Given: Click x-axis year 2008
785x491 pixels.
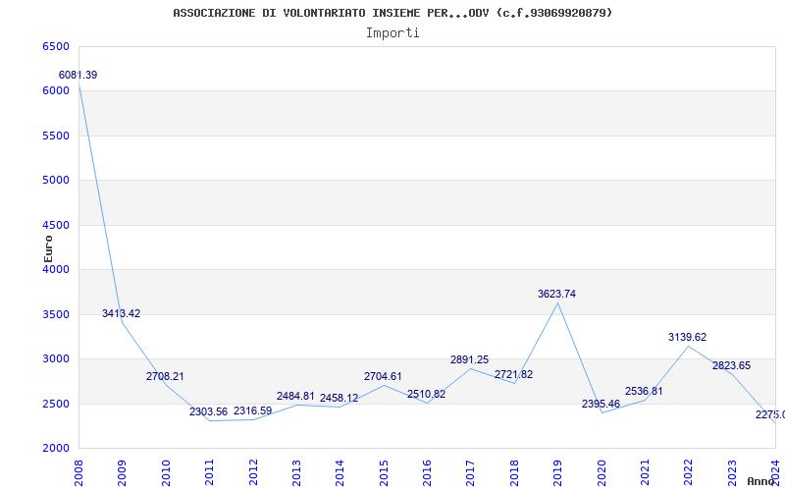Looking at the screenshot, I should coord(78,473).
